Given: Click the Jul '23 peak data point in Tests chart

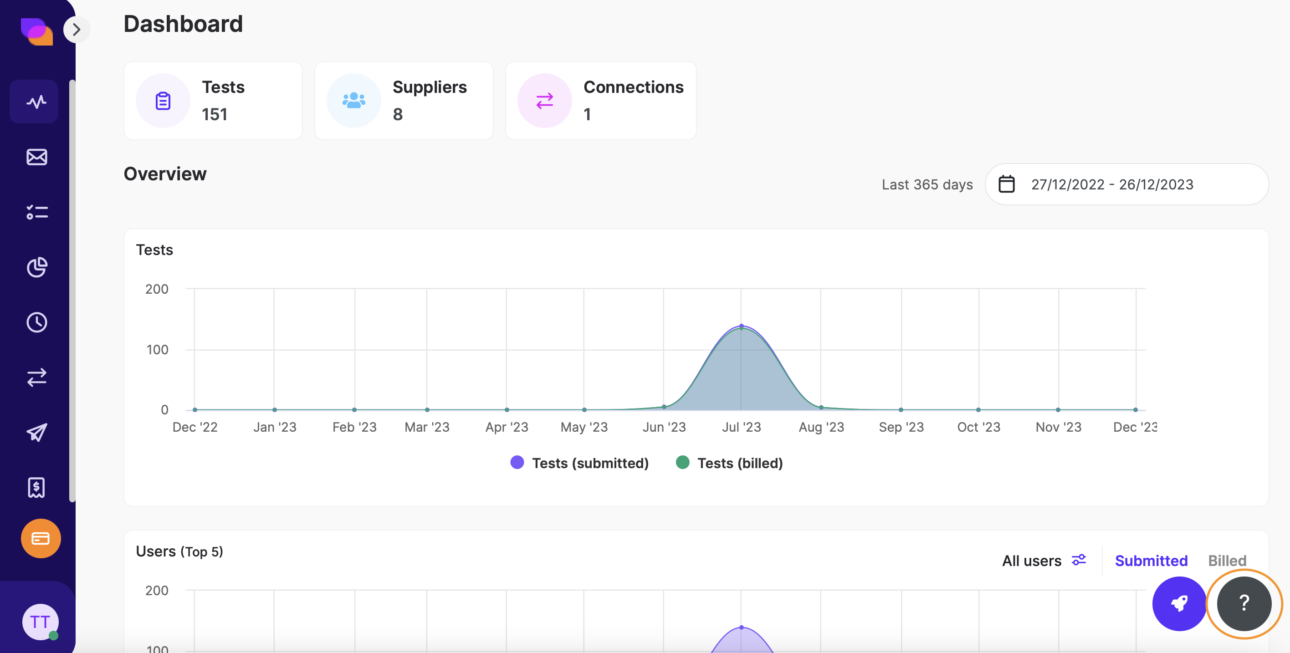Looking at the screenshot, I should point(742,326).
